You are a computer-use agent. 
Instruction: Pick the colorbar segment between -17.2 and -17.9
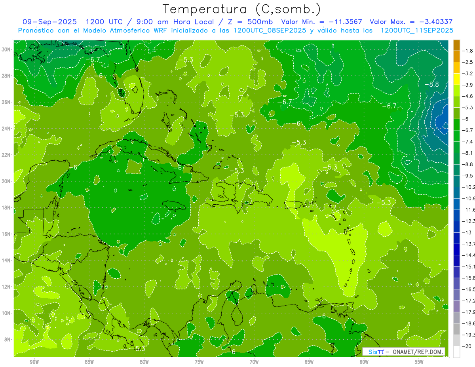456,306
